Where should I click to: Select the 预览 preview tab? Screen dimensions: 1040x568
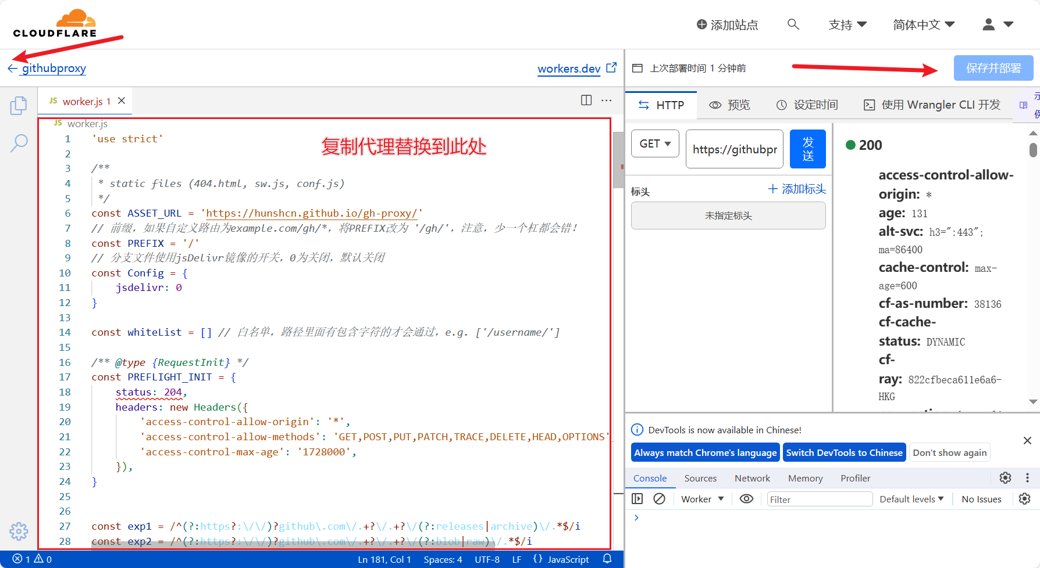click(730, 105)
